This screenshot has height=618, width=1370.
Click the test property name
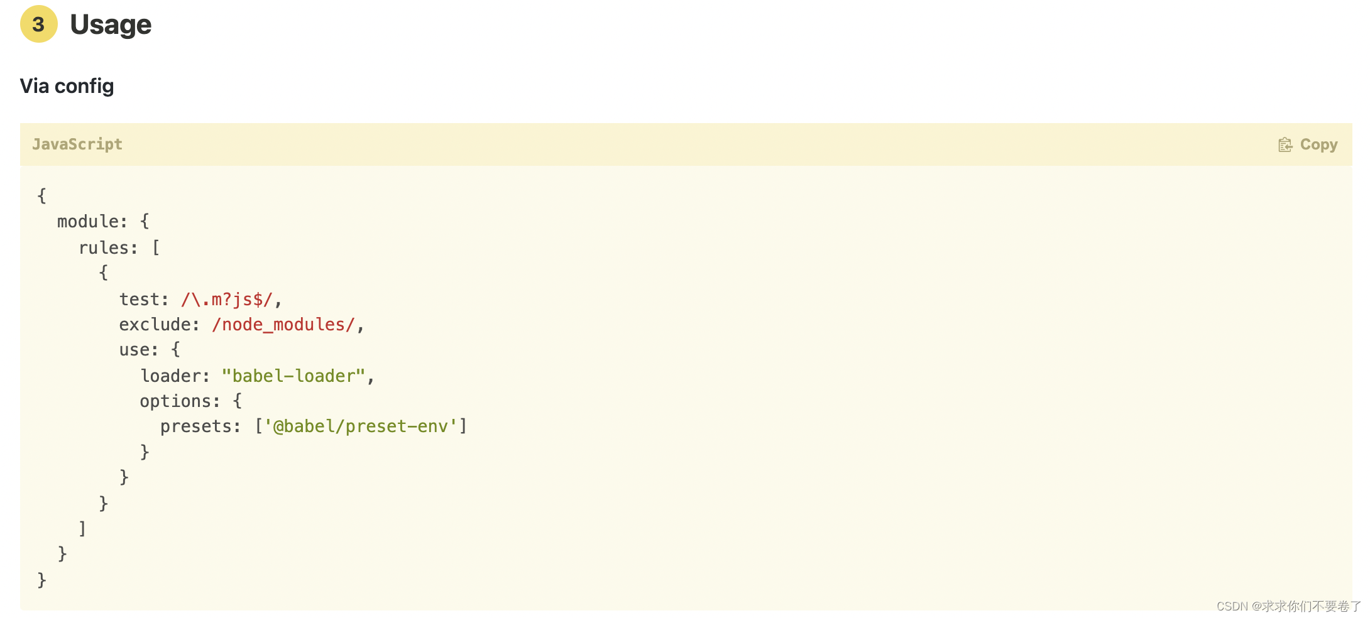click(140, 300)
